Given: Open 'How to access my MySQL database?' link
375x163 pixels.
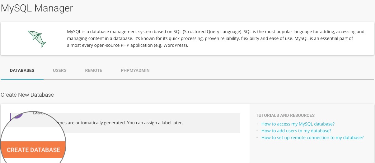Looking at the screenshot, I should [x=298, y=124].
